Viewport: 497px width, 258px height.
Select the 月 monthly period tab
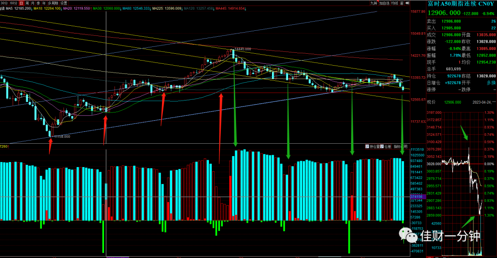(x=33, y=3)
